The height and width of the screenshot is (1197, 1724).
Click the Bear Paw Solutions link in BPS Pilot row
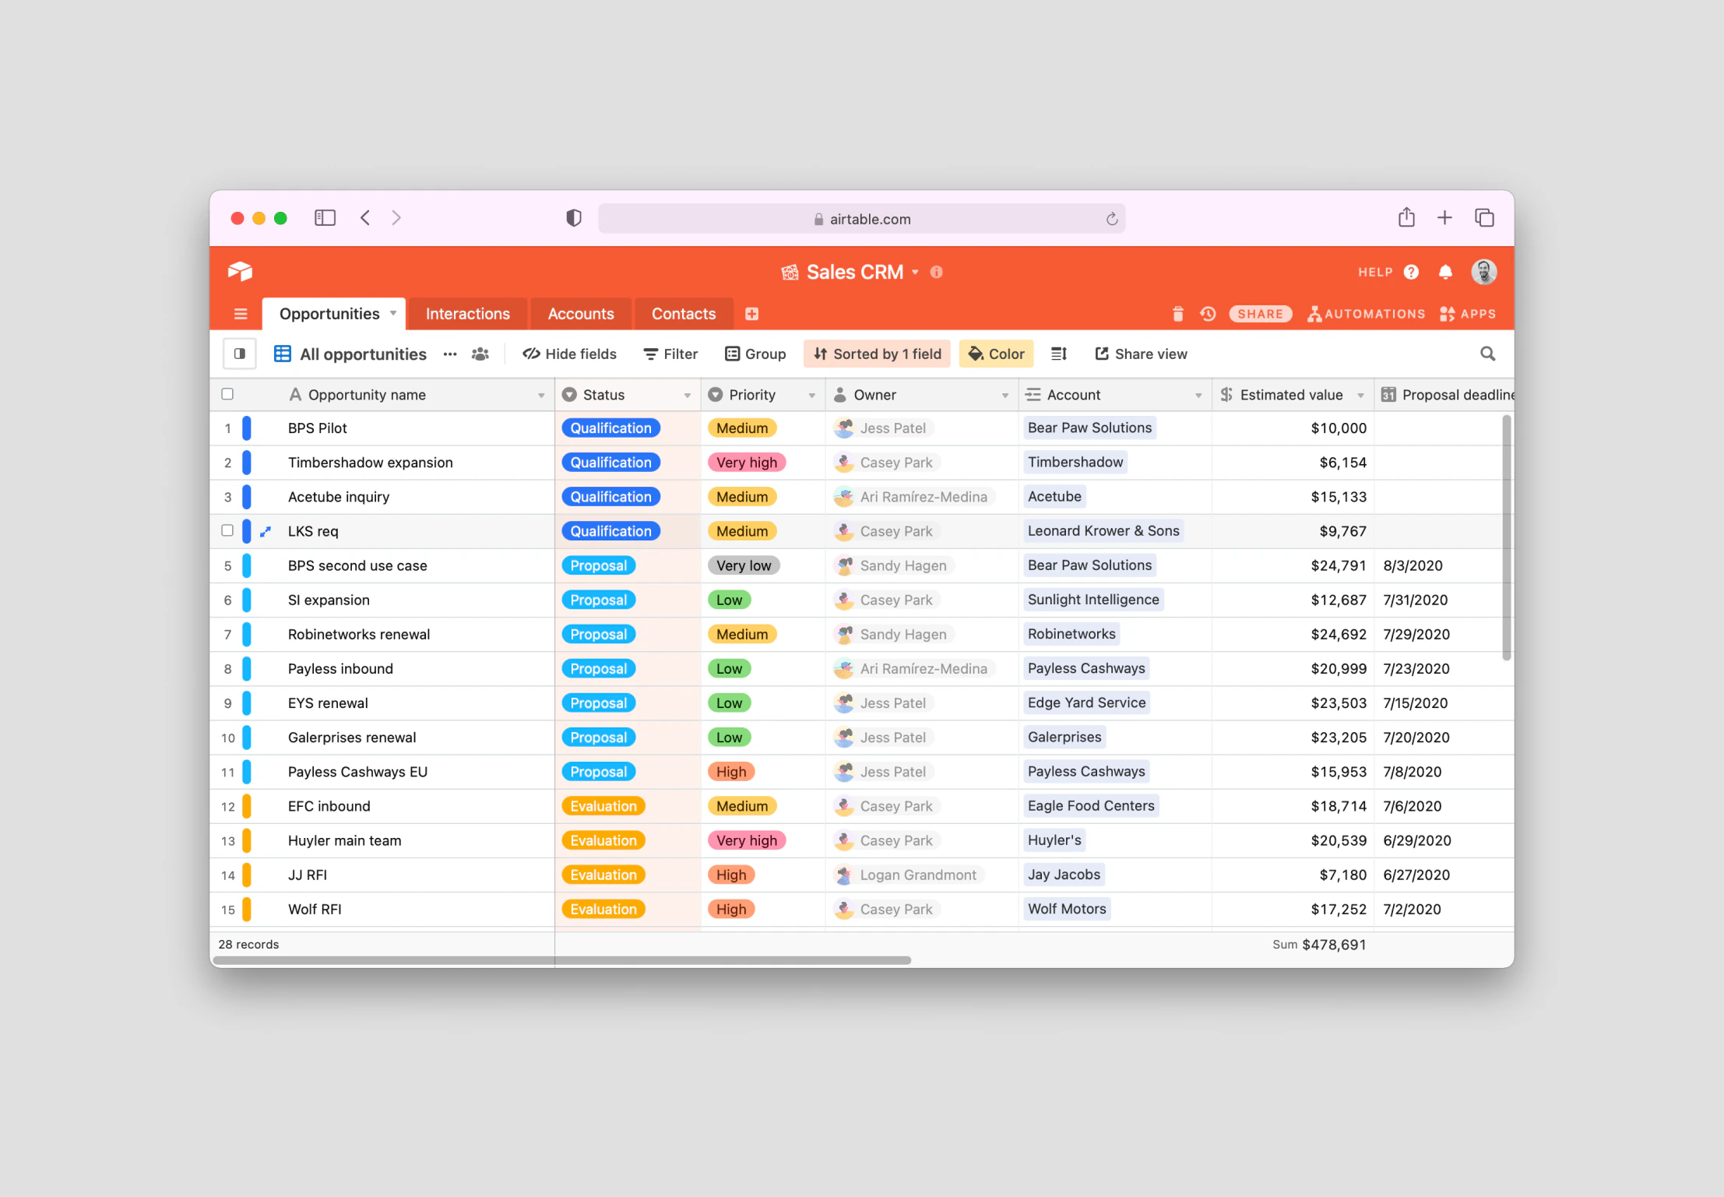coord(1089,428)
